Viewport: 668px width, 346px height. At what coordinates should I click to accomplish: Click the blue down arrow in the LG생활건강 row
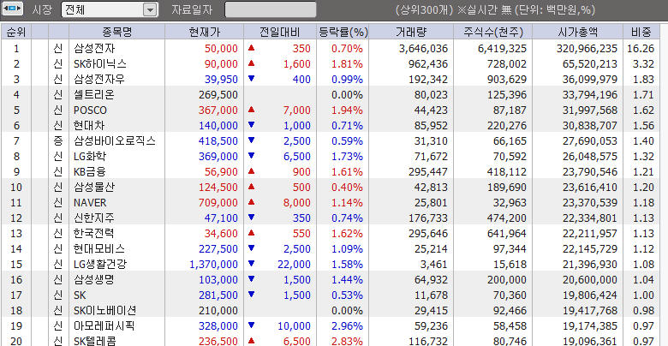tap(251, 264)
